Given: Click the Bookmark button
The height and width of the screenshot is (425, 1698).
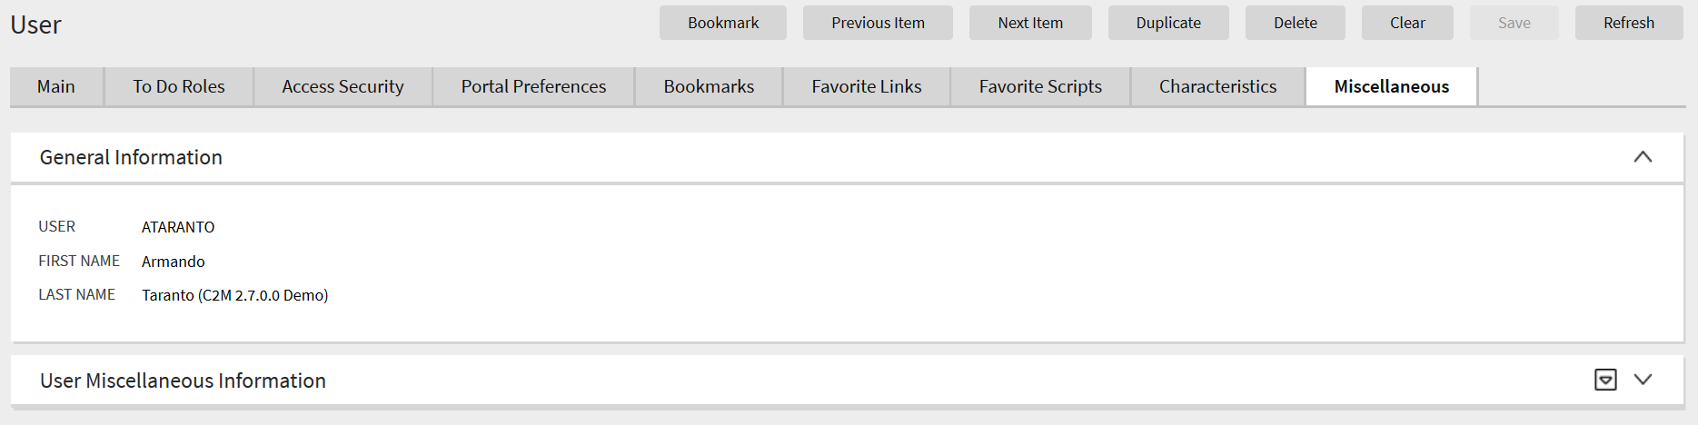Looking at the screenshot, I should (x=723, y=23).
